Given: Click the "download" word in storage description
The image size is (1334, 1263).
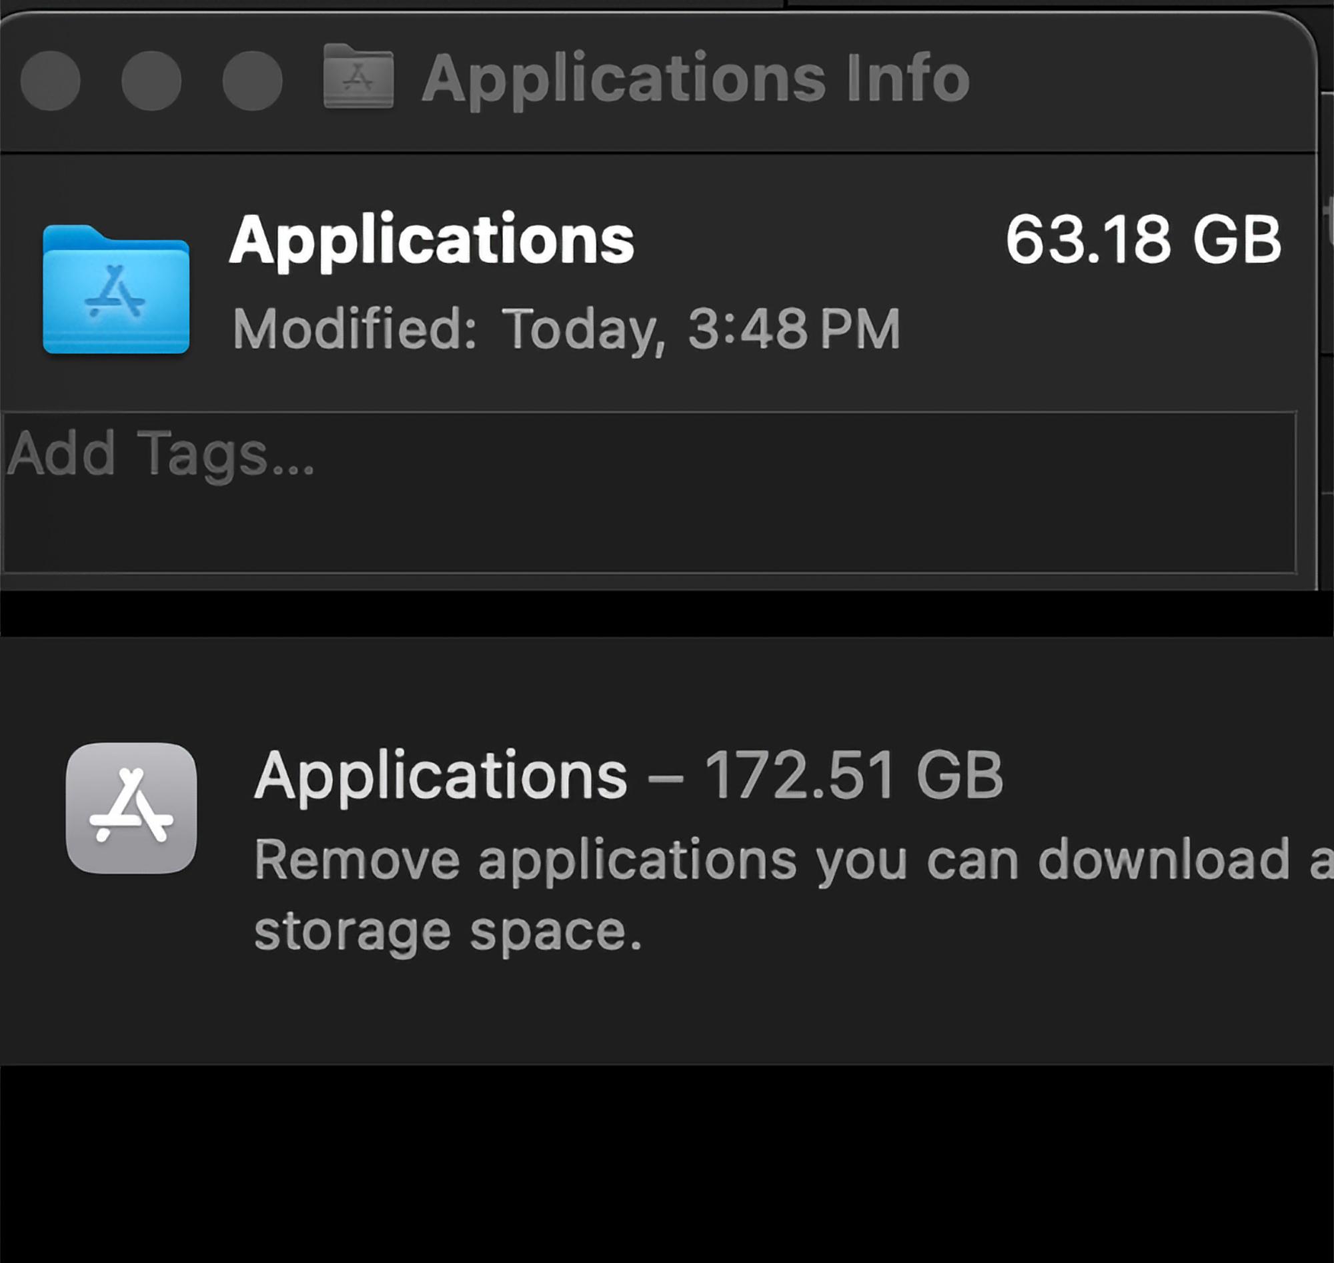Looking at the screenshot, I should point(1163,860).
